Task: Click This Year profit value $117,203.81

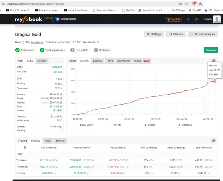Action: (x=80, y=173)
